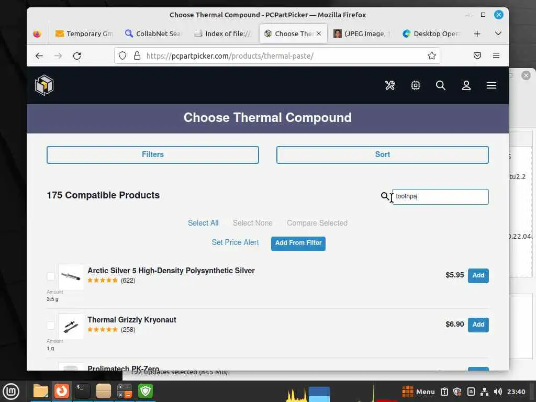Open the user account icon
Image resolution: width=536 pixels, height=402 pixels.
pos(466,85)
